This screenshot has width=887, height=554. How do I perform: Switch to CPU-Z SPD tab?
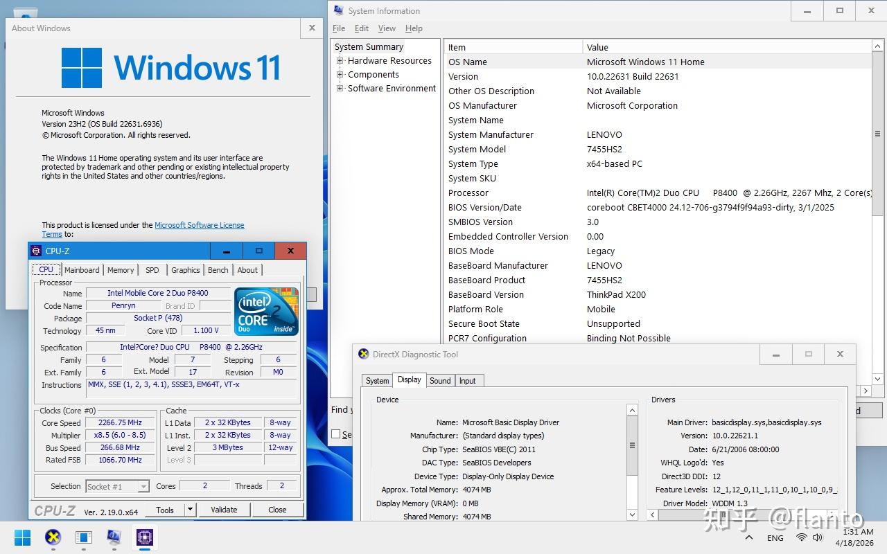pos(152,270)
